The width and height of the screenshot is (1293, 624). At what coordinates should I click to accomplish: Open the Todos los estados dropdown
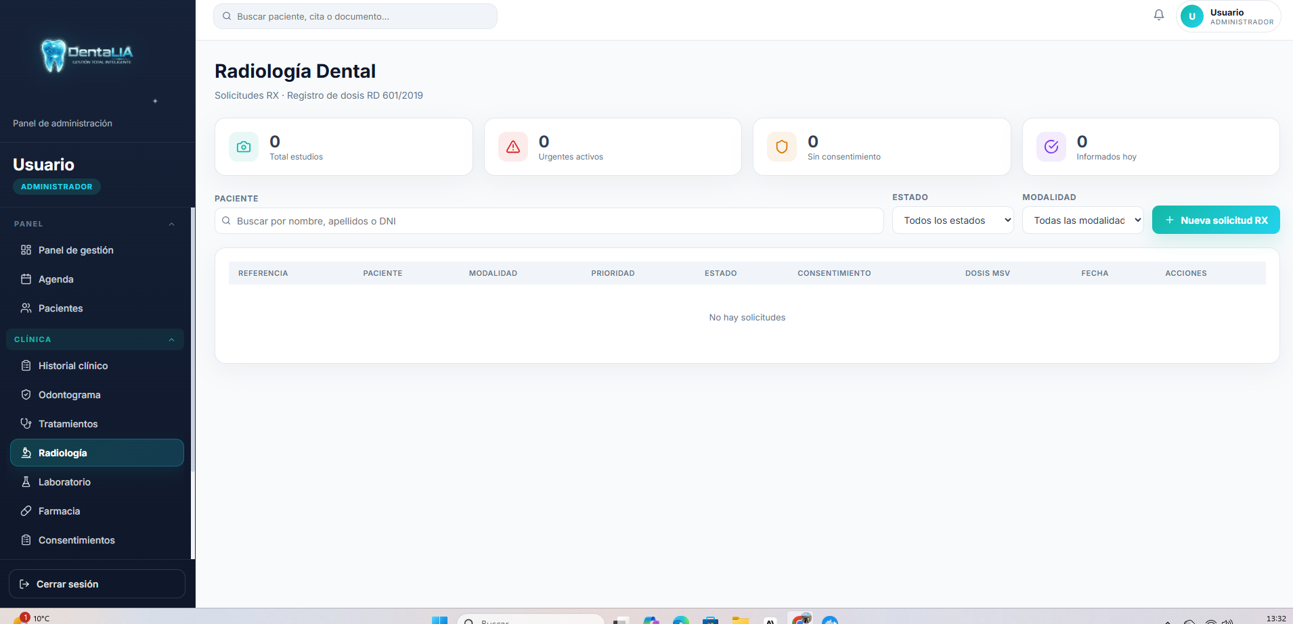(952, 220)
